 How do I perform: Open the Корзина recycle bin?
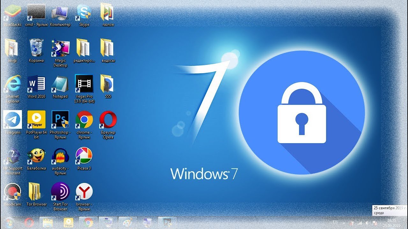36,51
